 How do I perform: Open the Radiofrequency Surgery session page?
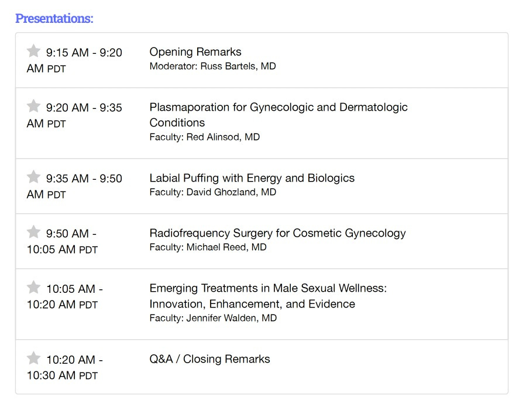[278, 233]
